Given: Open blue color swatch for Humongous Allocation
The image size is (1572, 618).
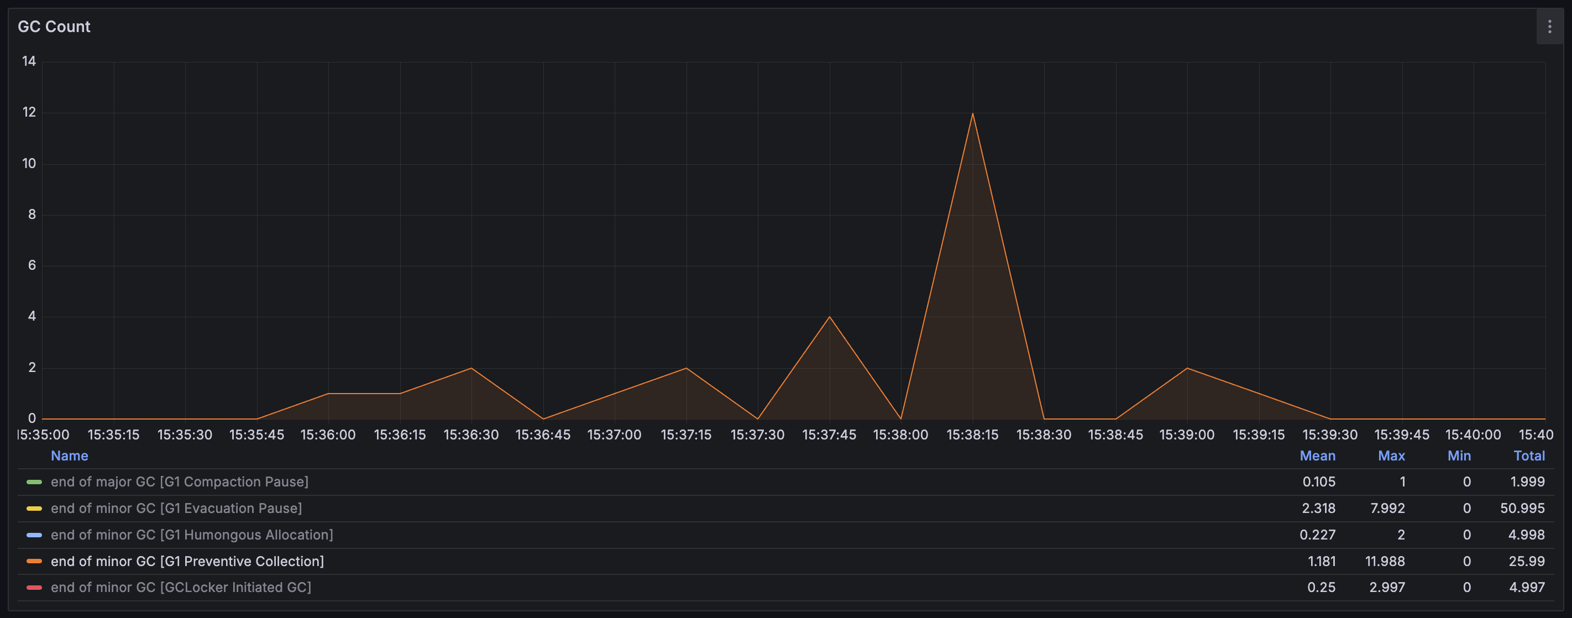Looking at the screenshot, I should tap(34, 535).
